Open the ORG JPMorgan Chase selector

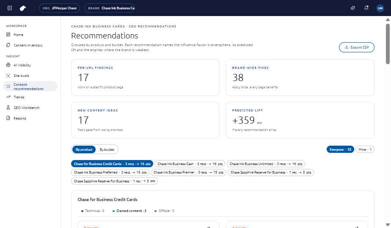pyautogui.click(x=59, y=8)
